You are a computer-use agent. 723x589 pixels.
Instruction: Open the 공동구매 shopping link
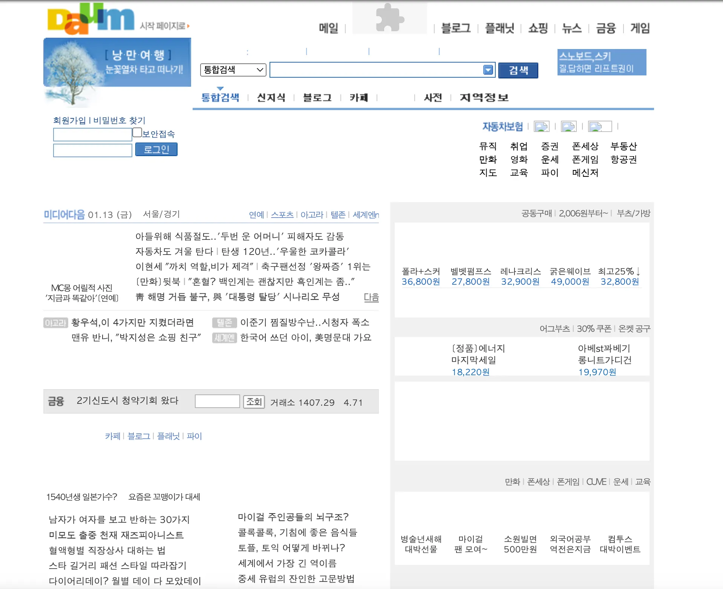point(537,213)
